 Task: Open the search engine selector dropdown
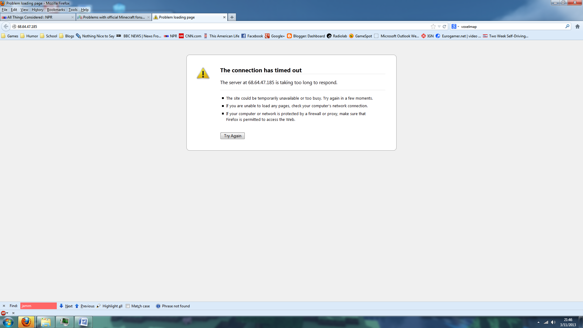click(x=455, y=26)
